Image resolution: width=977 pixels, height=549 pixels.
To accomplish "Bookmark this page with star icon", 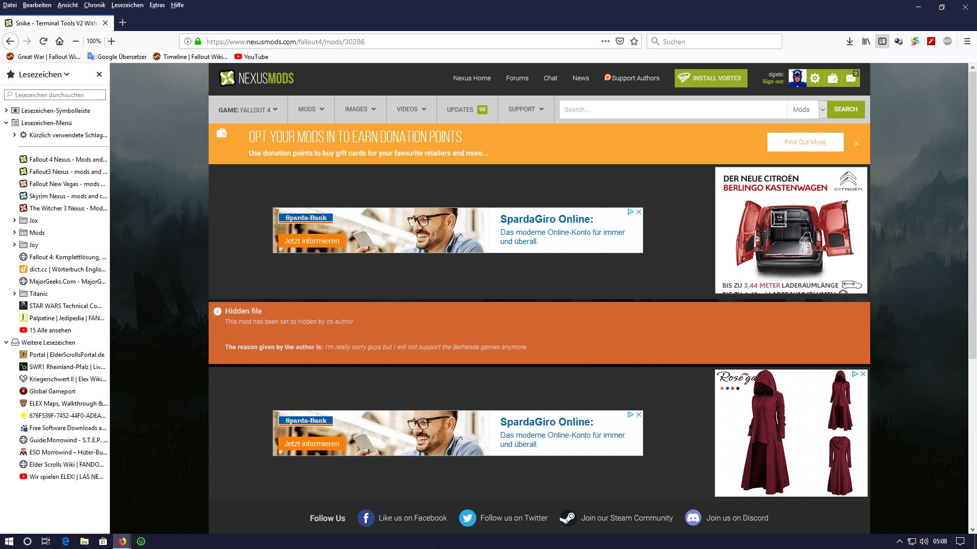I will coord(634,41).
